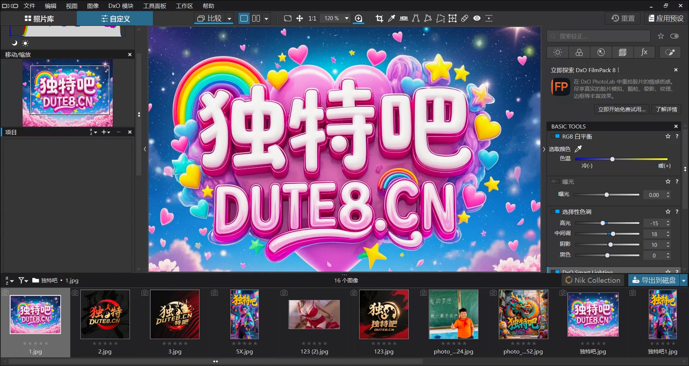The image size is (689, 366).
Task: Open the ReShape grid tool
Action: pos(453,18)
